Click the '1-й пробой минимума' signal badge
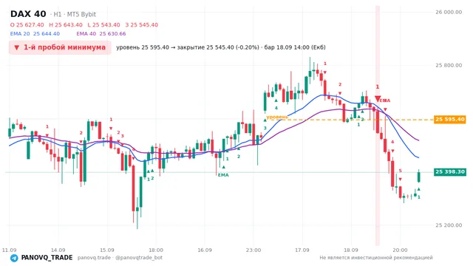 tap(60, 47)
